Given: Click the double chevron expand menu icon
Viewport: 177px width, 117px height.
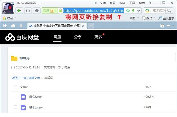Looking at the screenshot, I should [96, 3].
